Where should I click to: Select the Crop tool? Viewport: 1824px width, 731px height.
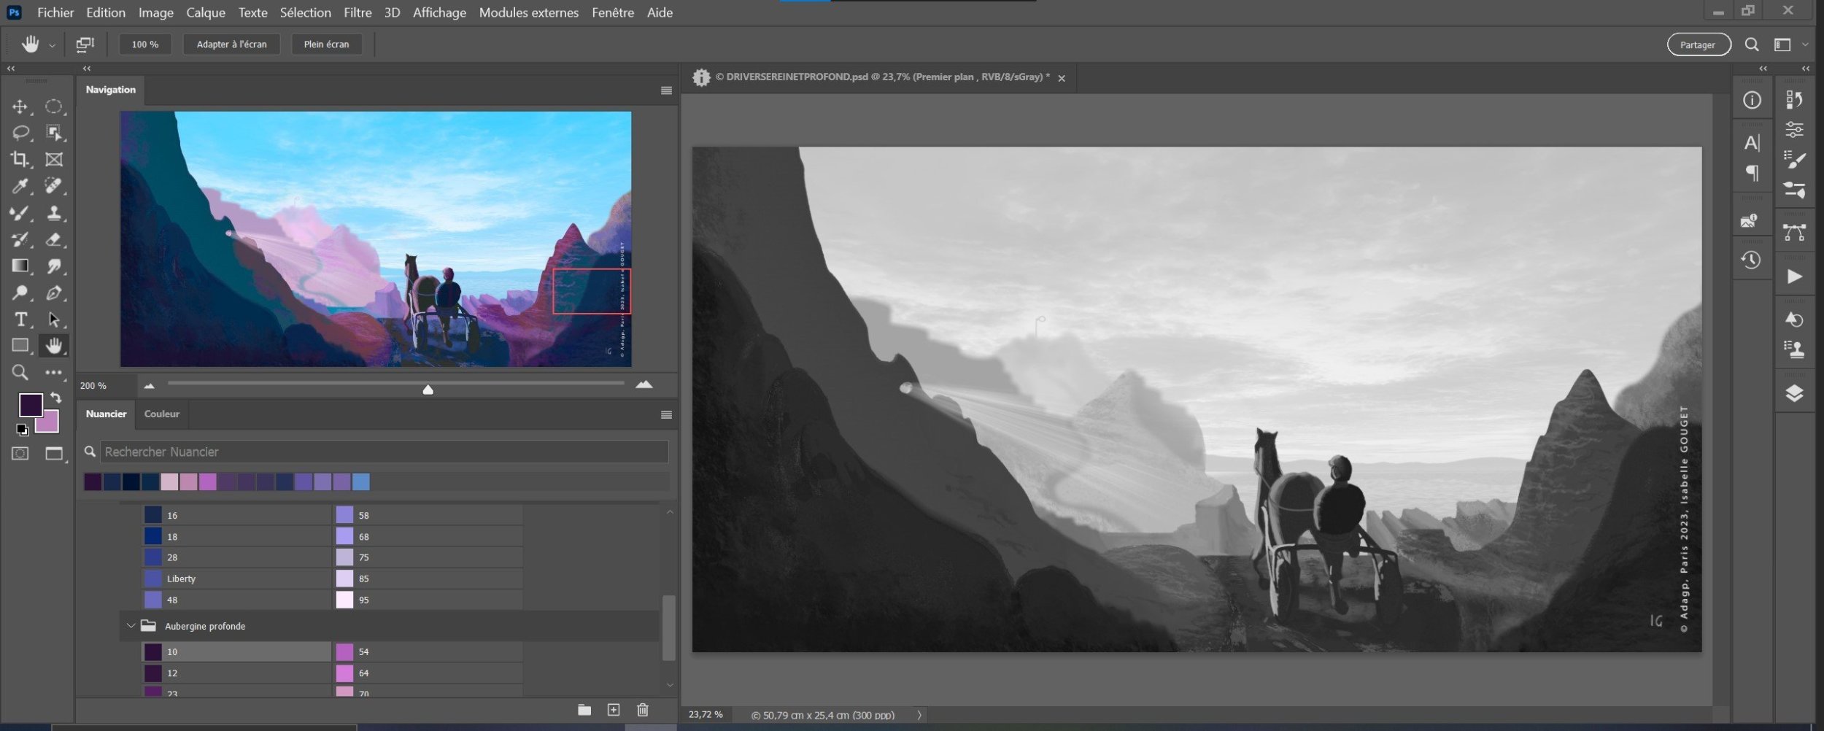(19, 159)
